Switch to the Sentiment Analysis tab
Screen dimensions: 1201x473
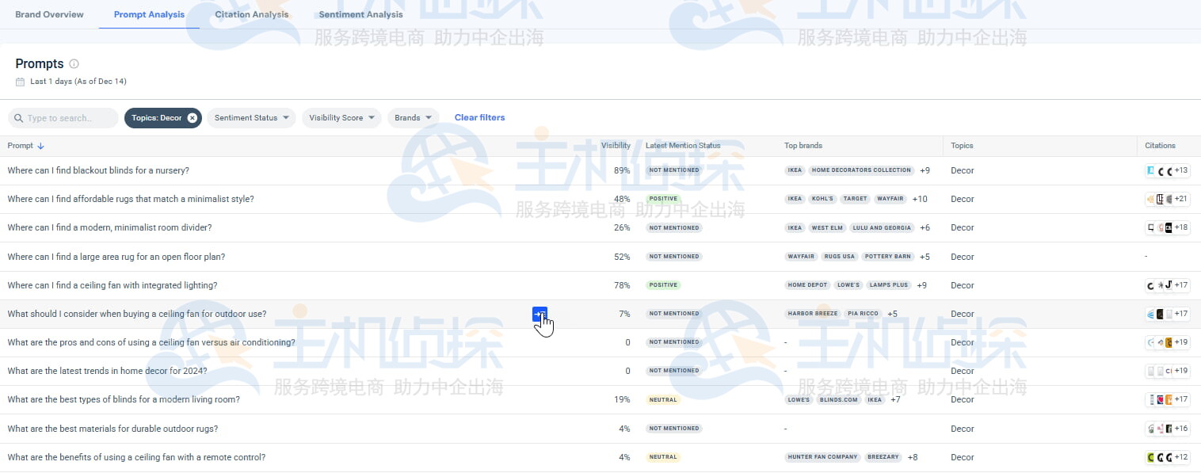pyautogui.click(x=360, y=13)
